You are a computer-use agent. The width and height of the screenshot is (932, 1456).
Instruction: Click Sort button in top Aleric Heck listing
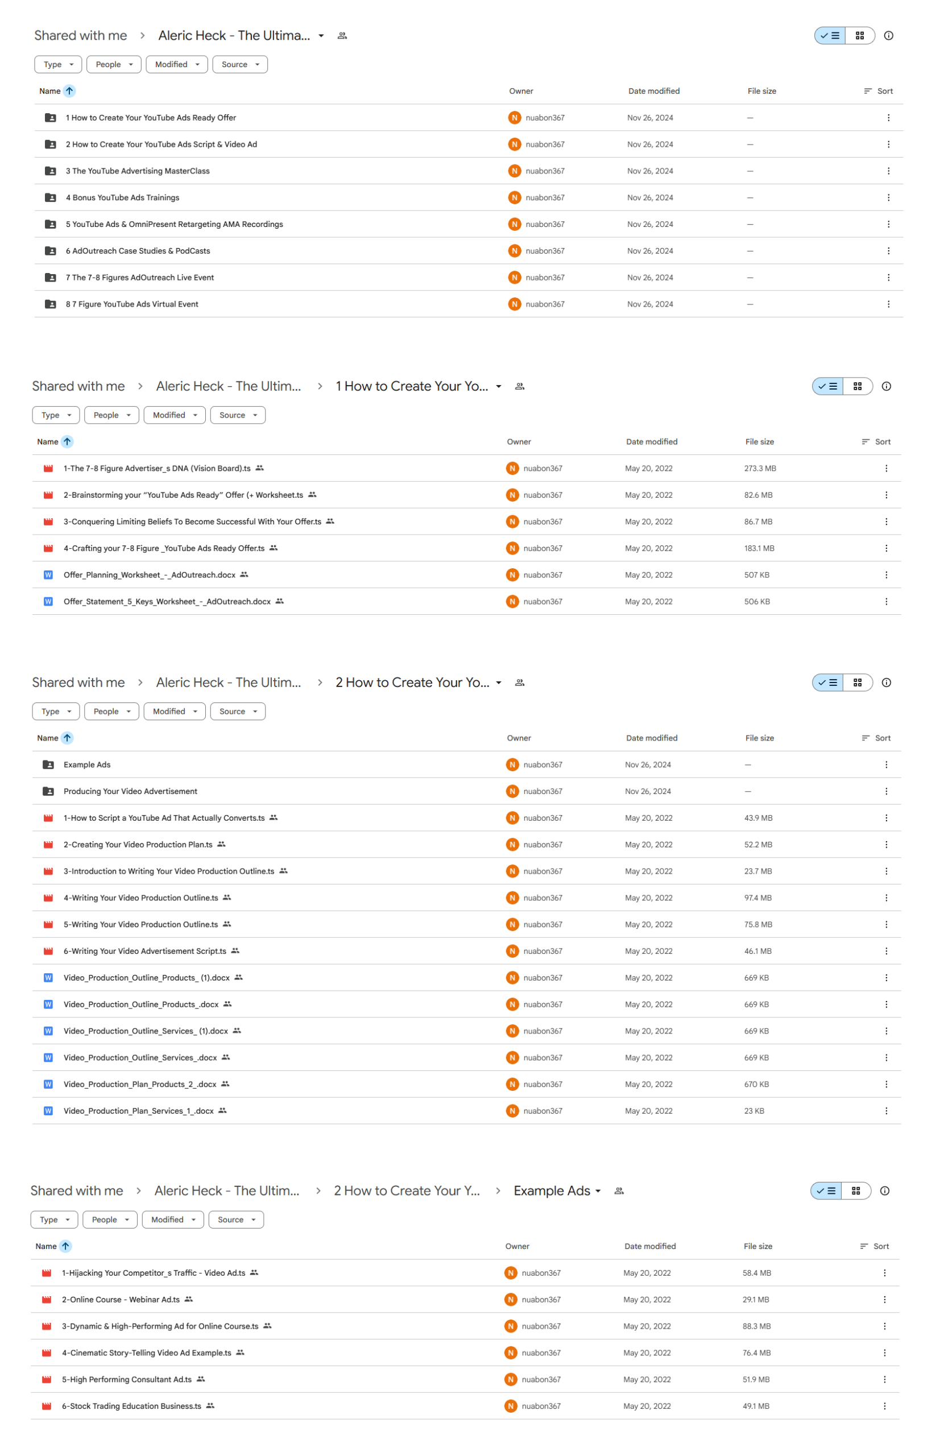pyautogui.click(x=877, y=91)
